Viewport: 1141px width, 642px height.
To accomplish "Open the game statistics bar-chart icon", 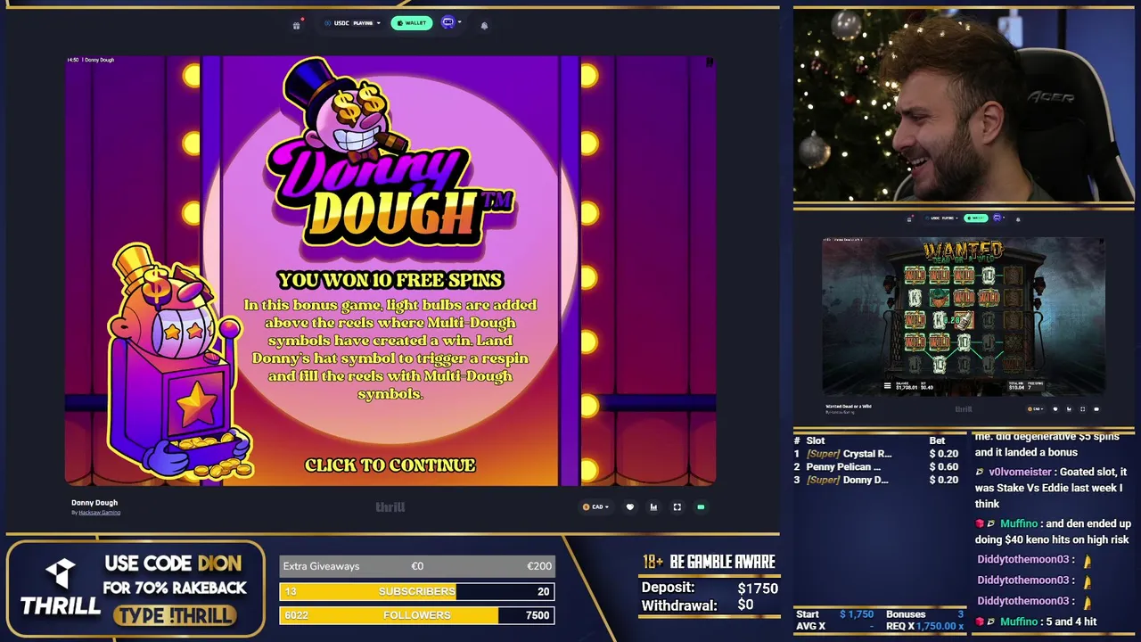I will pyautogui.click(x=653, y=506).
